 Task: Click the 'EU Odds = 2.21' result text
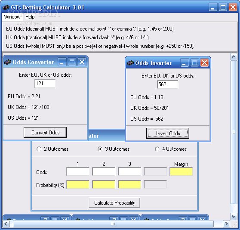click(x=24, y=96)
